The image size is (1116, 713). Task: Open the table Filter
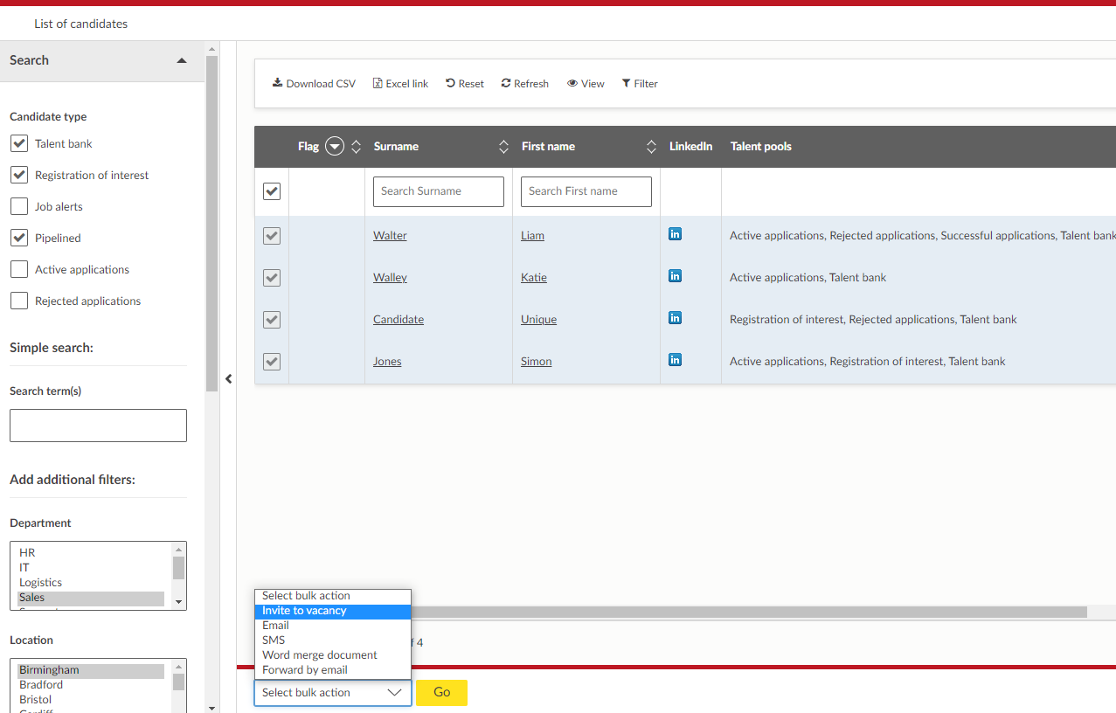click(640, 84)
